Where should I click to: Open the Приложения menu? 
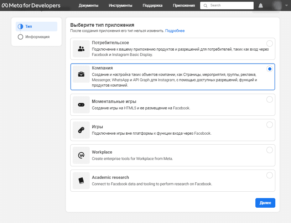coord(184,6)
